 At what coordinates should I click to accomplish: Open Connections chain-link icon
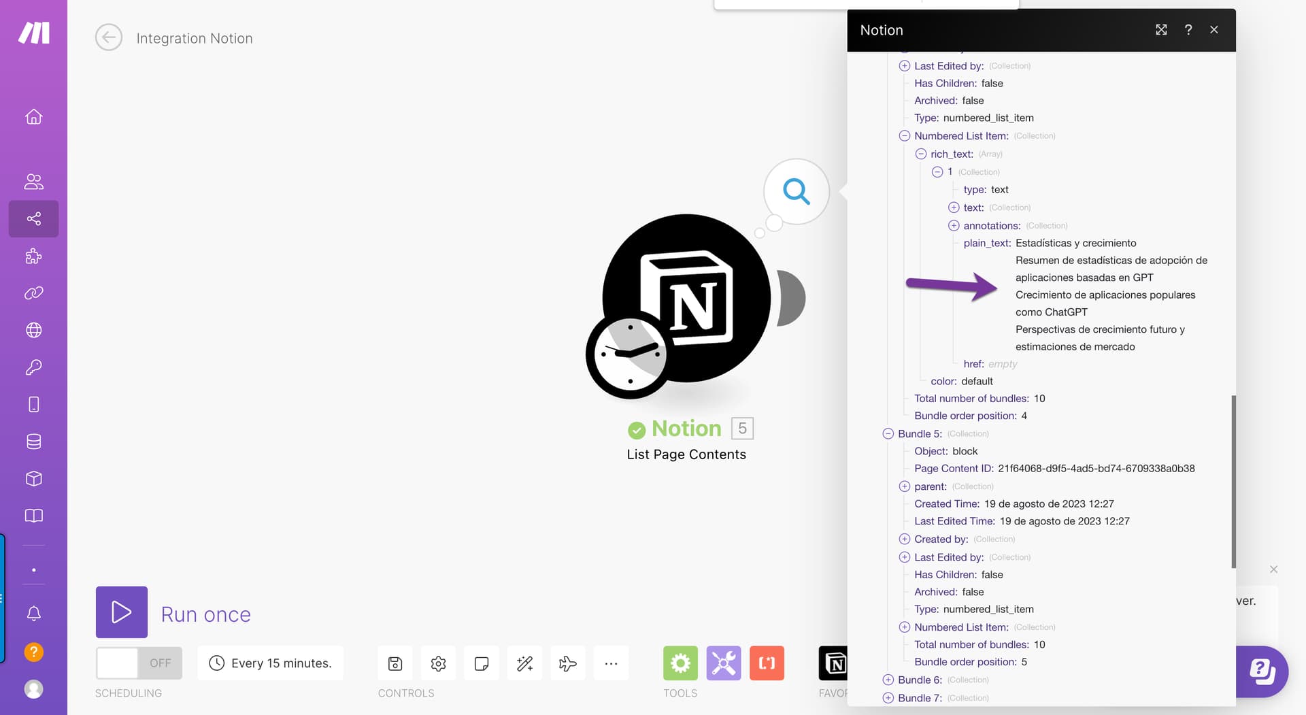(x=33, y=293)
